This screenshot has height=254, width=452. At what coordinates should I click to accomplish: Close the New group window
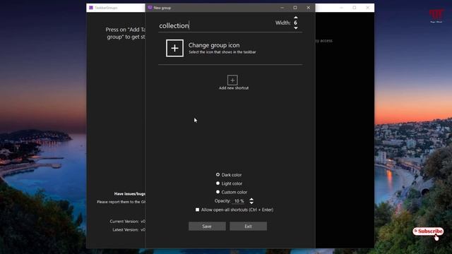(308, 8)
